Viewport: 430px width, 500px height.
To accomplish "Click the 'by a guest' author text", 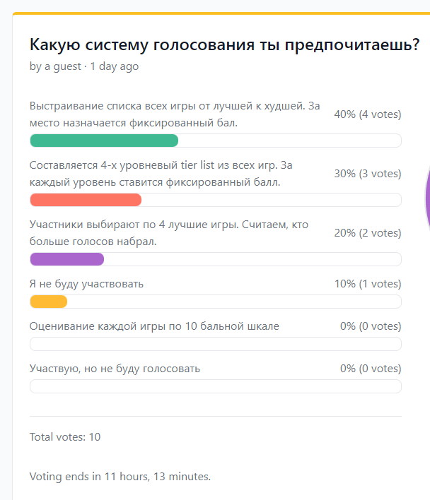I will [x=55, y=66].
